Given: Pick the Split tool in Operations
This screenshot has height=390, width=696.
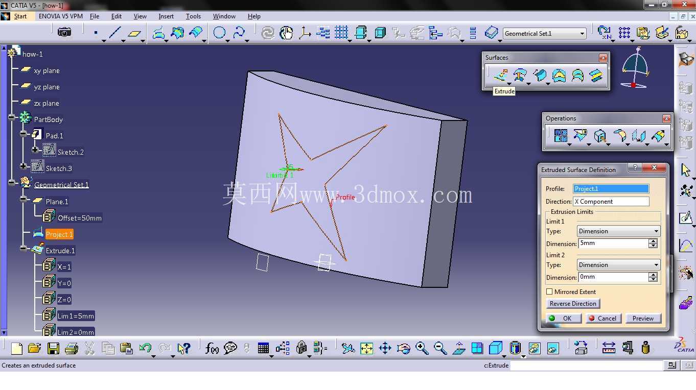Looking at the screenshot, I should pyautogui.click(x=580, y=136).
